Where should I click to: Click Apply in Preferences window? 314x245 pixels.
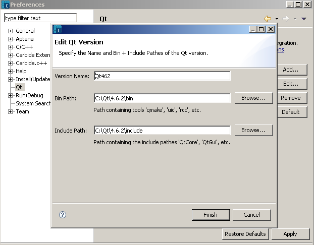290,234
